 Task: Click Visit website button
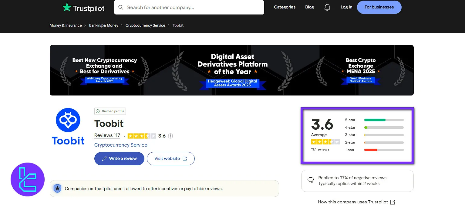tap(171, 159)
